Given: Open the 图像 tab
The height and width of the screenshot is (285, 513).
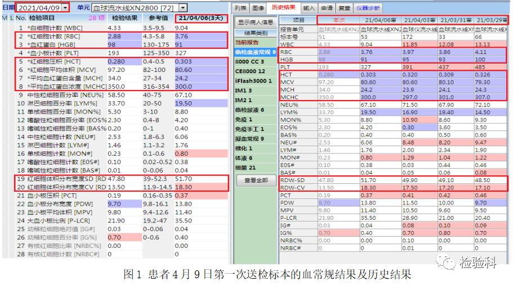Looking at the screenshot, I should coord(258,8).
